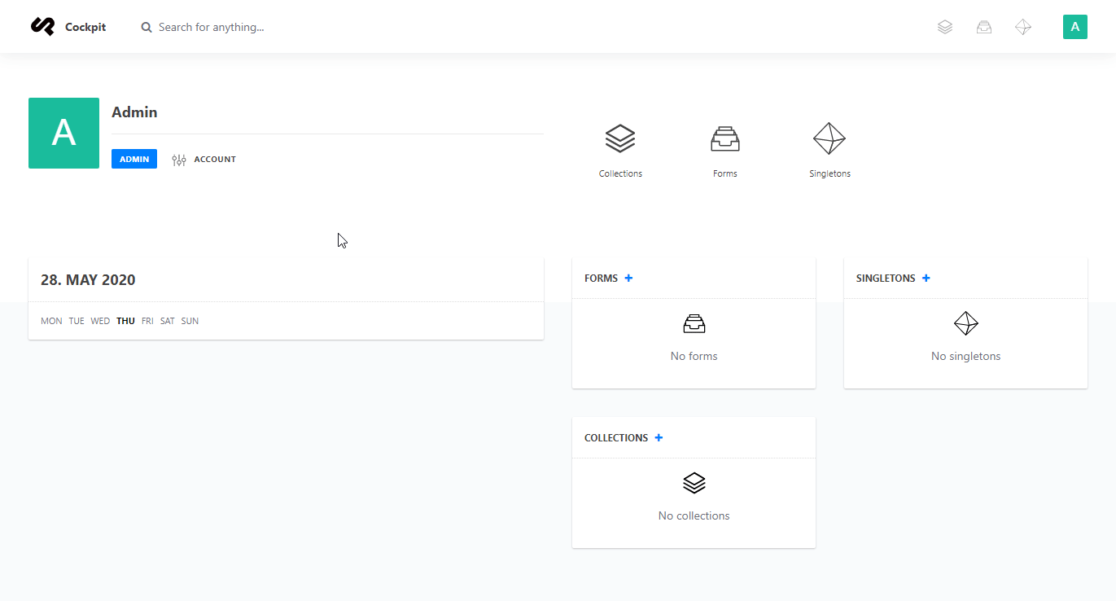Screen dimensions: 1116x601
Task: Add a new form with the plus icon
Action: 628,279
